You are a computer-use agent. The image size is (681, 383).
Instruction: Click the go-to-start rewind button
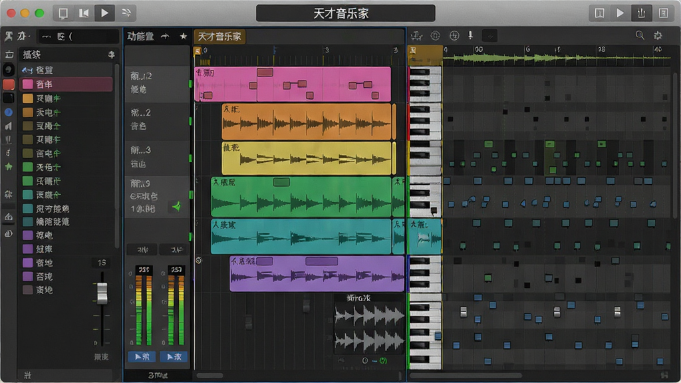[x=84, y=13]
